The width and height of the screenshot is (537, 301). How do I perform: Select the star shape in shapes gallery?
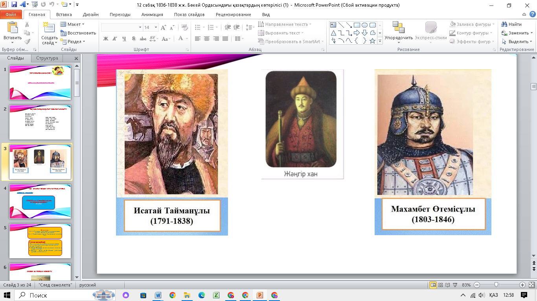(372, 41)
